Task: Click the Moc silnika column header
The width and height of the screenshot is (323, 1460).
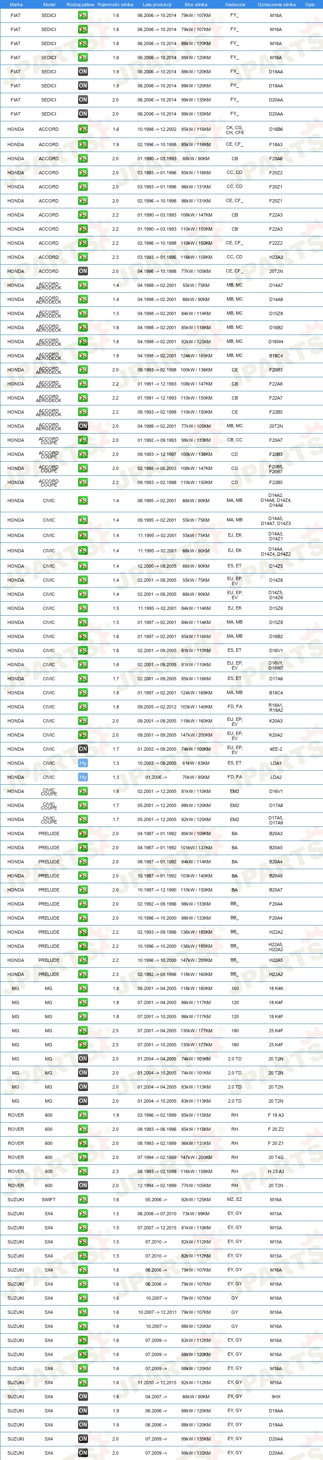Action: tap(196, 5)
